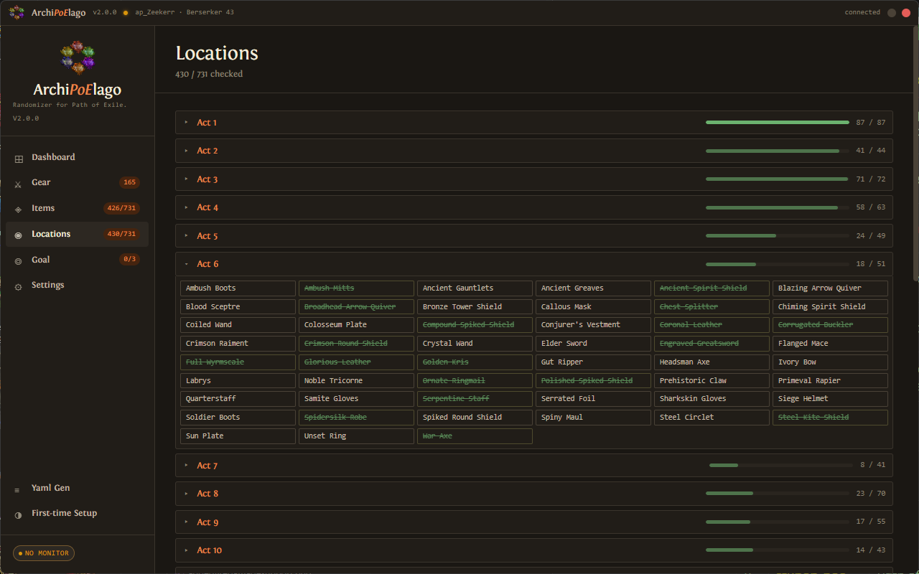Select the Blazing Arrow Quiver location
Viewport: 919px width, 574px height.
(830, 288)
